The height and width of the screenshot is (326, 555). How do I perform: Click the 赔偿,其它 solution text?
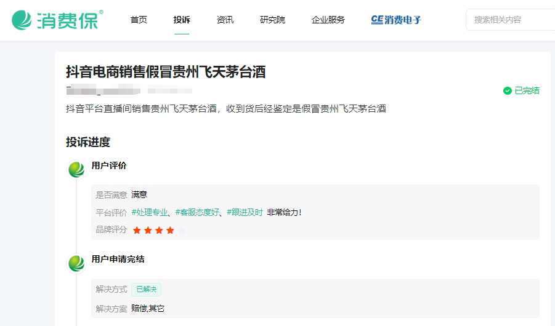(x=148, y=308)
